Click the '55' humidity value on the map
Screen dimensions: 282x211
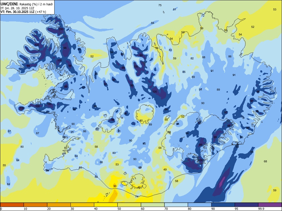4,165
